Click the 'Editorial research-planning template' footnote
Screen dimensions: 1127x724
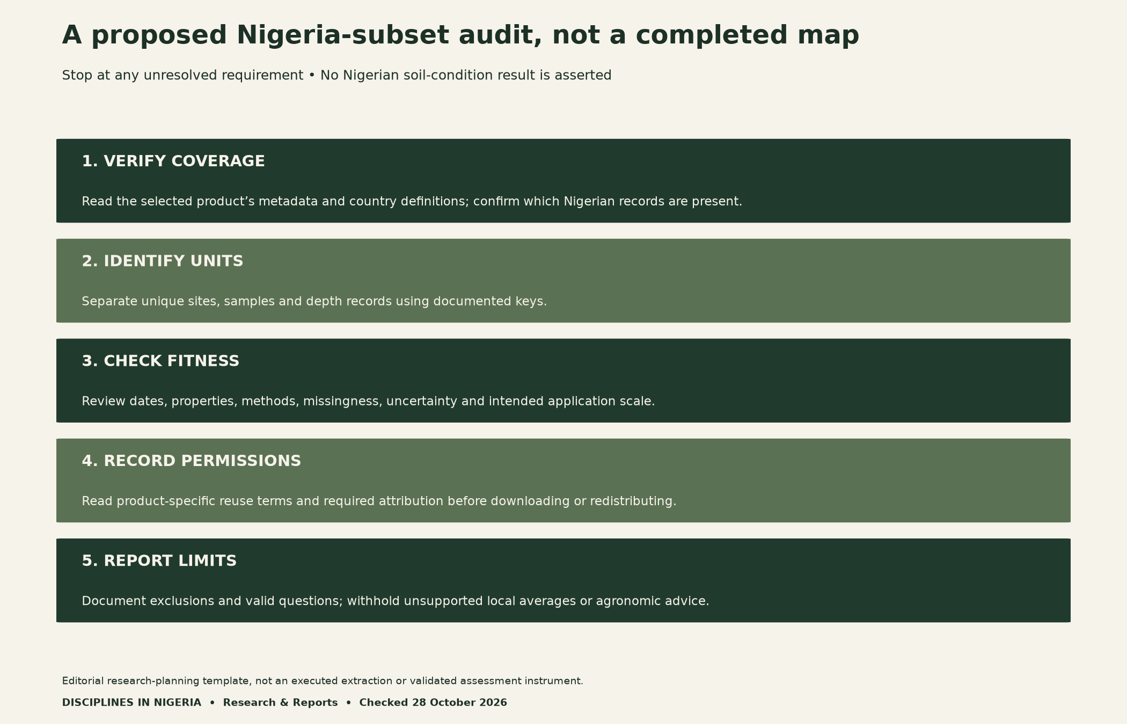(323, 681)
